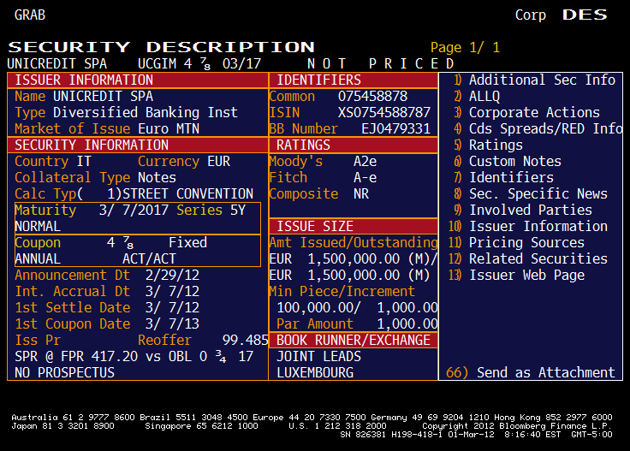This screenshot has height=451, width=630.
Task: Open Issuer Web Page option
Action: [x=516, y=275]
